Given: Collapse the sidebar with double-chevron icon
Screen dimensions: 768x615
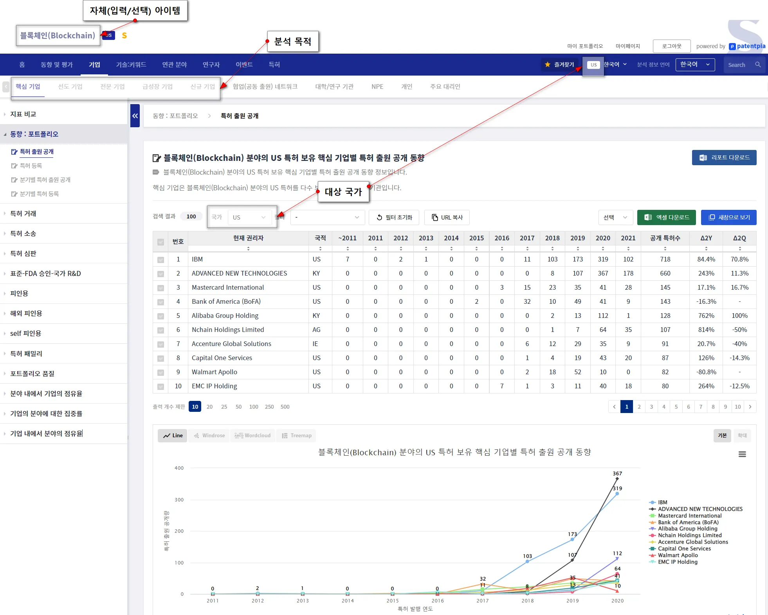Looking at the screenshot, I should 135,116.
